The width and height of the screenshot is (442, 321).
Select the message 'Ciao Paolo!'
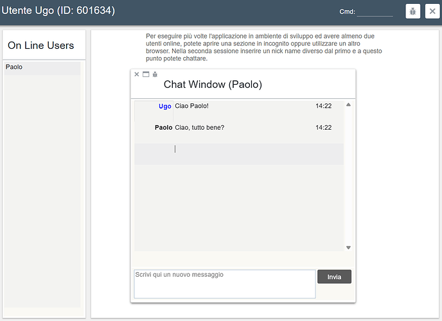tap(191, 106)
